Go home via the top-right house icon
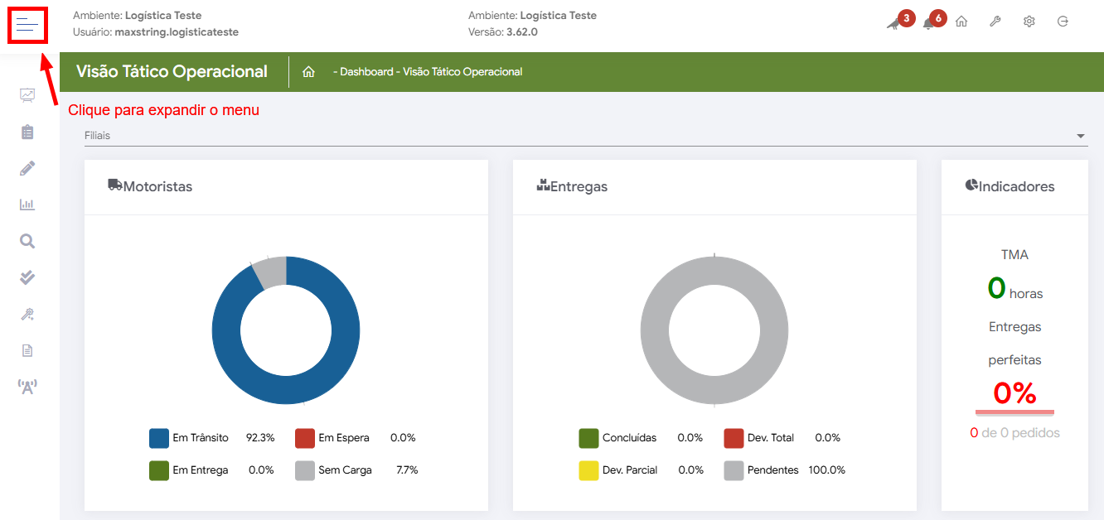 click(x=961, y=22)
